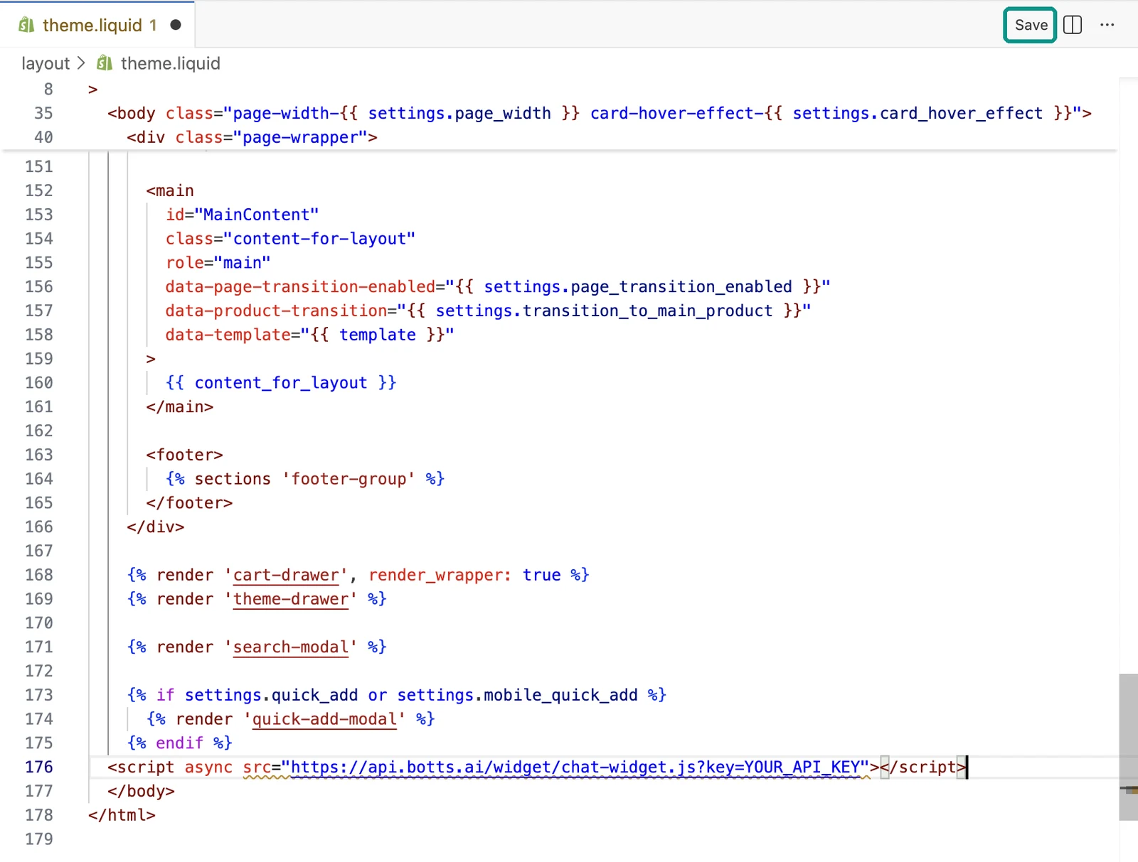Open the theme.liquid breadcrumb item

170,63
